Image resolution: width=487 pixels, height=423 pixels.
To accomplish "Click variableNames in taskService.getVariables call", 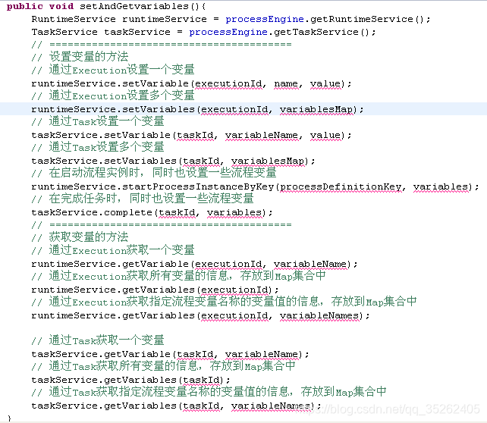I will (x=271, y=406).
